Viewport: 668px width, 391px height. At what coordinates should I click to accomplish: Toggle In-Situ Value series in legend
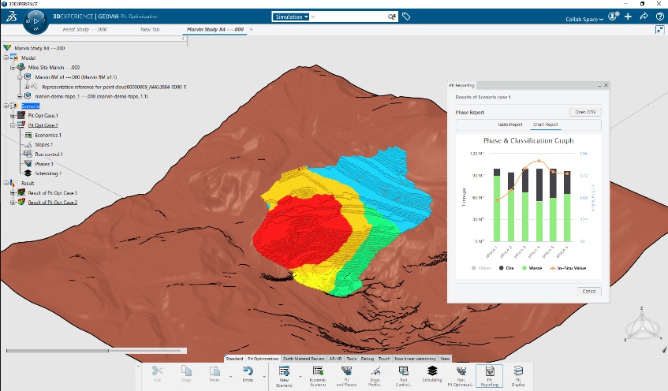[568, 268]
